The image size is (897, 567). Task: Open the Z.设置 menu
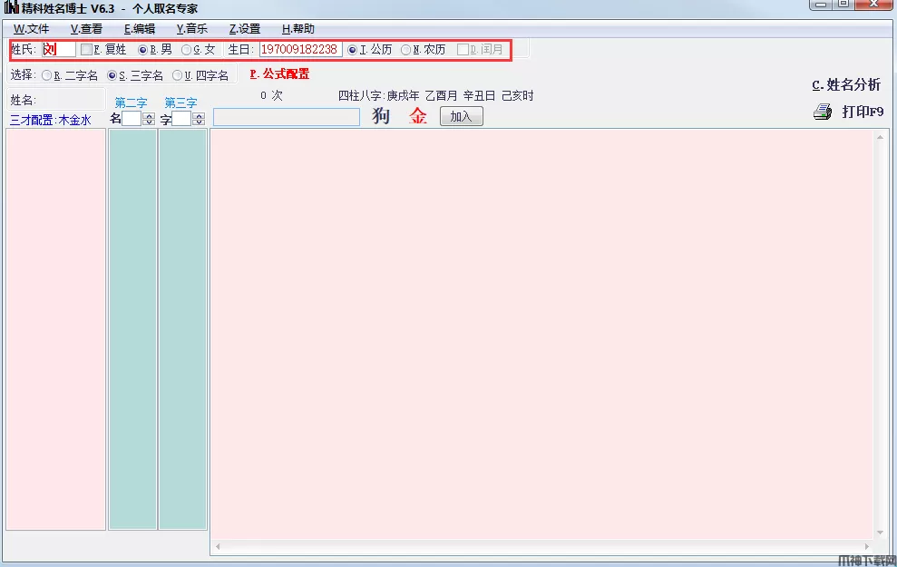245,29
